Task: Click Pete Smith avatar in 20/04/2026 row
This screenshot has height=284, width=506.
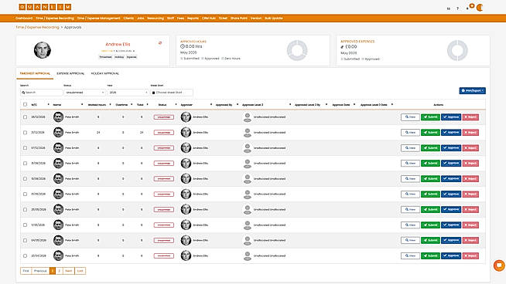Action: [58, 255]
